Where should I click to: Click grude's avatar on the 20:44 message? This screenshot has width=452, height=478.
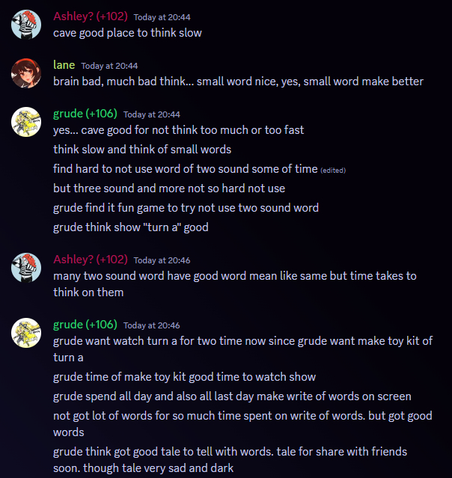pos(26,122)
